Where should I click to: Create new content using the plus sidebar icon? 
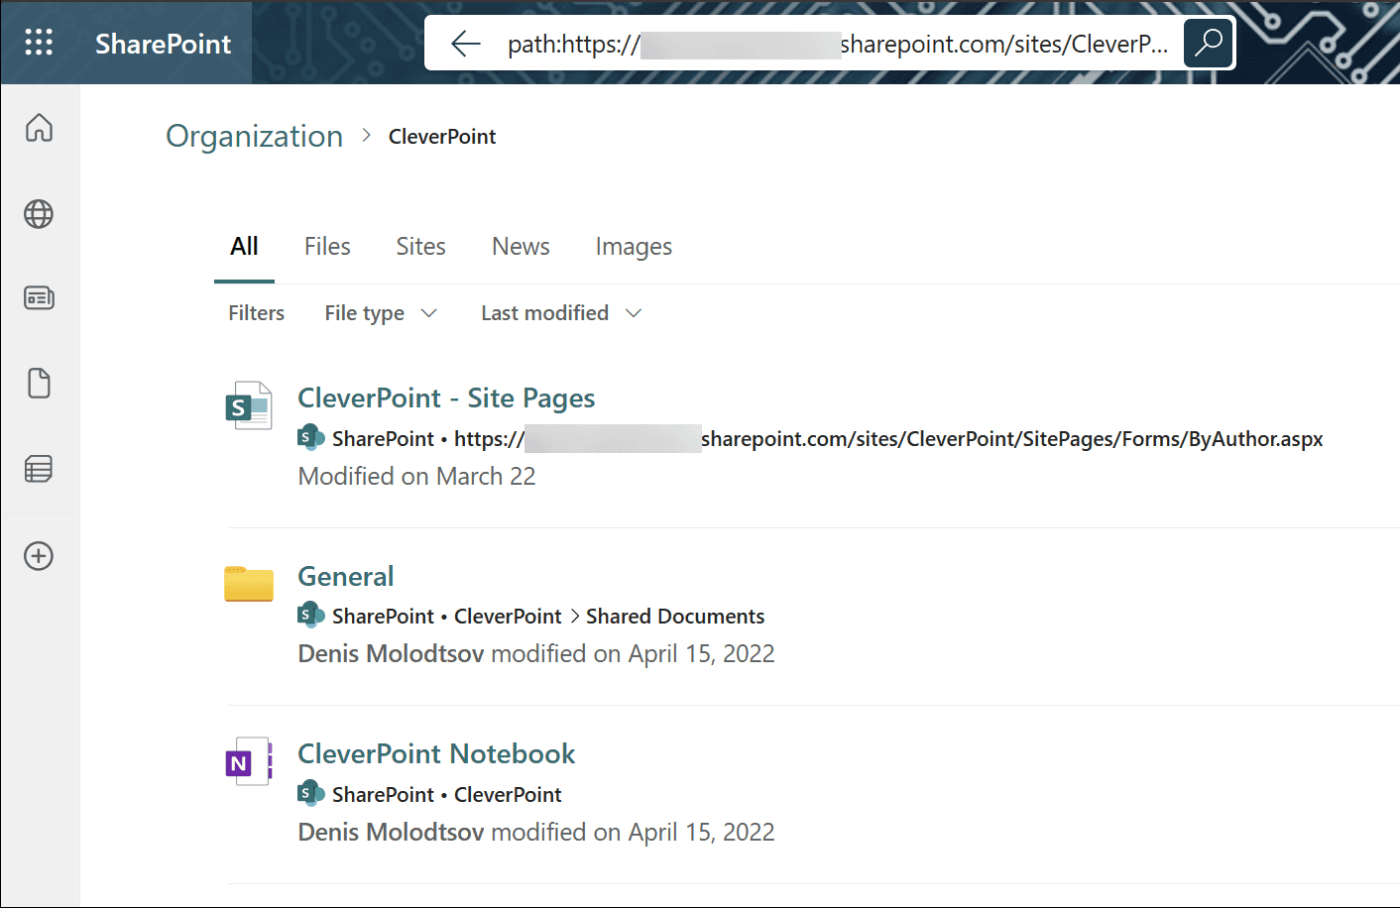(x=39, y=556)
